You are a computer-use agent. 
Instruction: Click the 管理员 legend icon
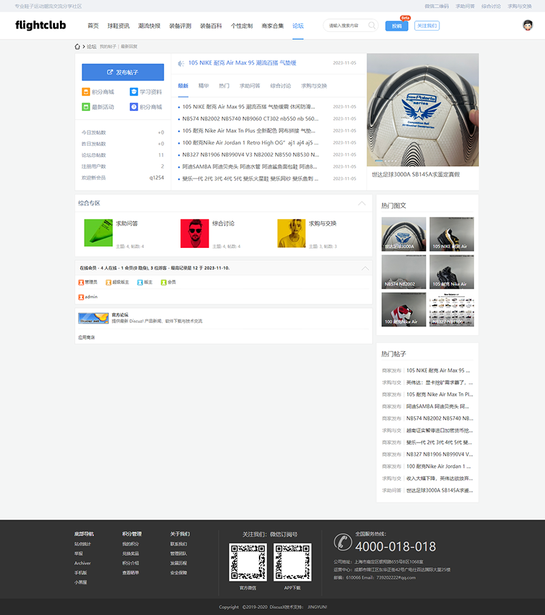[x=81, y=283]
